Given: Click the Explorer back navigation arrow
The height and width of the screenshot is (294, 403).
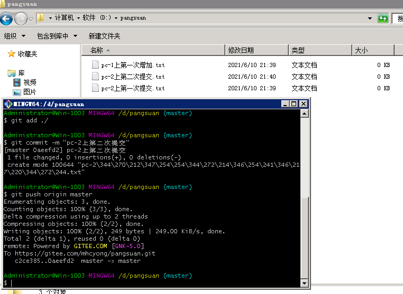Looking at the screenshot, I should coord(6,19).
